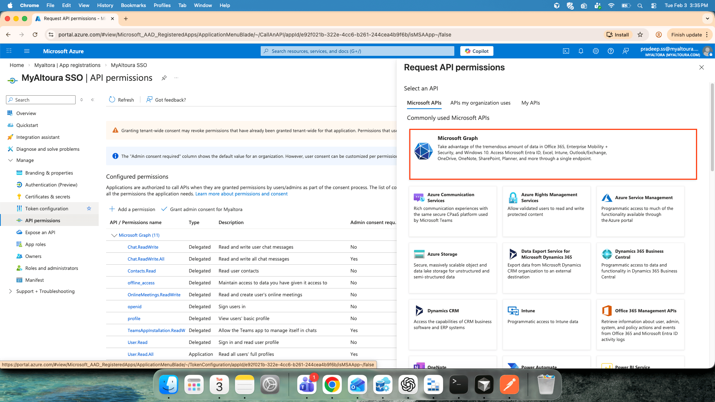Select Azure Communication Services card
Screen dimensions: 715x402
[x=452, y=211]
